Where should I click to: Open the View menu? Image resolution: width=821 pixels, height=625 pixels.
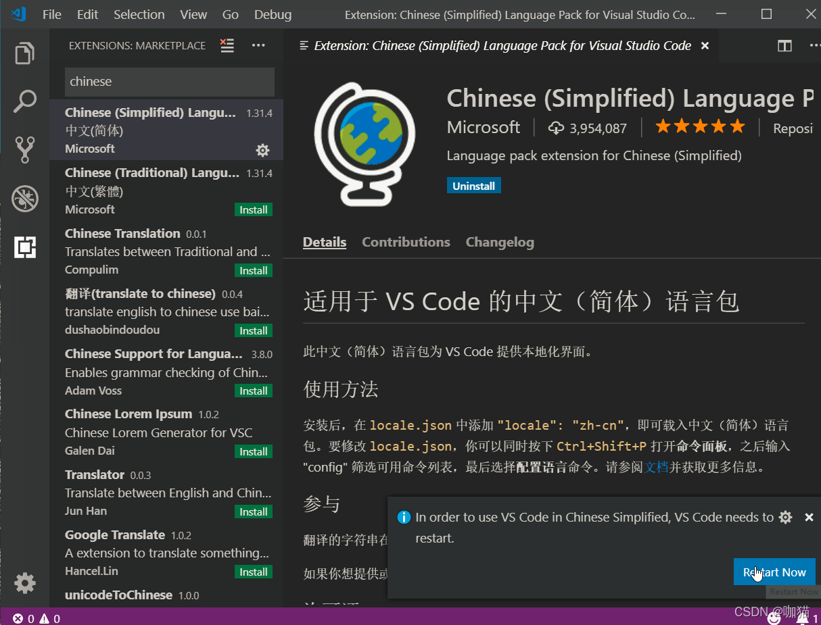193,14
